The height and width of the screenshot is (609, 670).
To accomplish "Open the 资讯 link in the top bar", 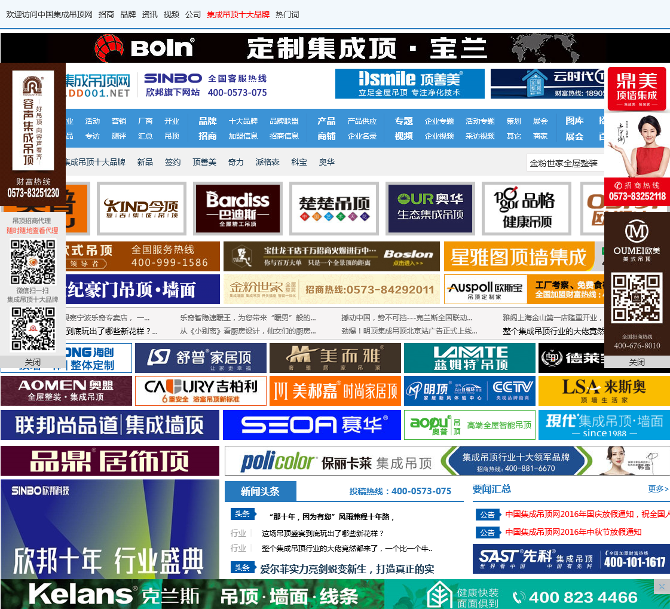I will 149,14.
